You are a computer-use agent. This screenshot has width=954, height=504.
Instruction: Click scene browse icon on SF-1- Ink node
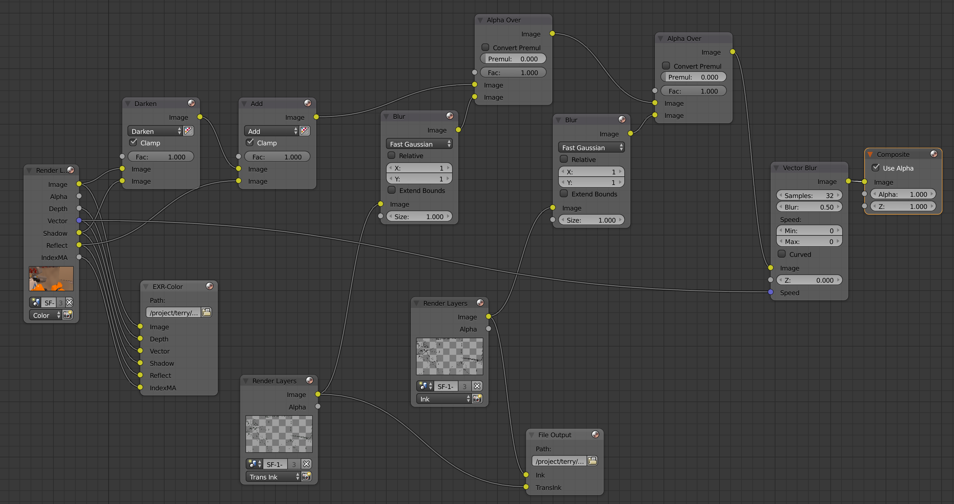[x=425, y=386]
